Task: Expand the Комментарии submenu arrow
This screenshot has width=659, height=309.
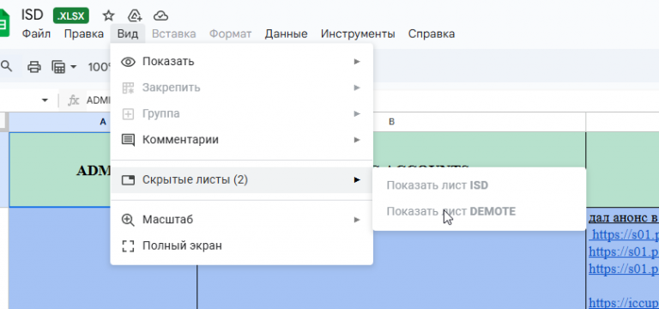Action: tap(357, 140)
